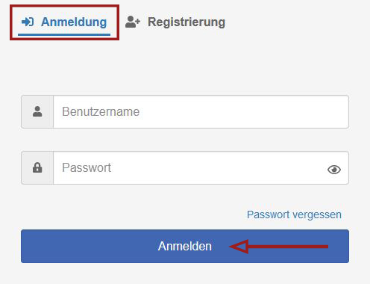Focus the Benutzername input field
This screenshot has width=370, height=284.
point(201,111)
